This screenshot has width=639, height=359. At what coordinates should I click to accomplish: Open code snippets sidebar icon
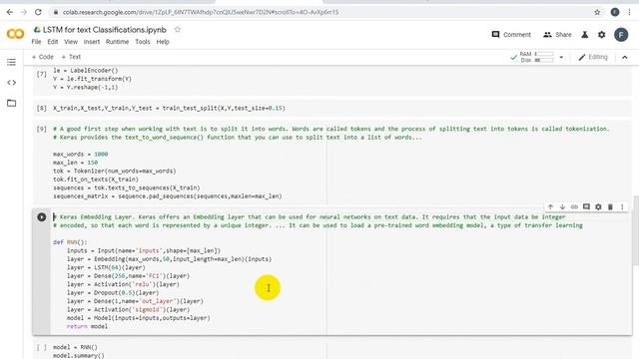pos(11,83)
